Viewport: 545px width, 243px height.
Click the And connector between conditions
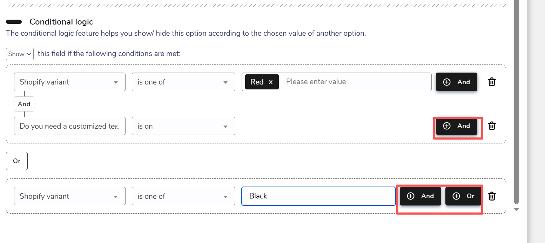(24, 104)
